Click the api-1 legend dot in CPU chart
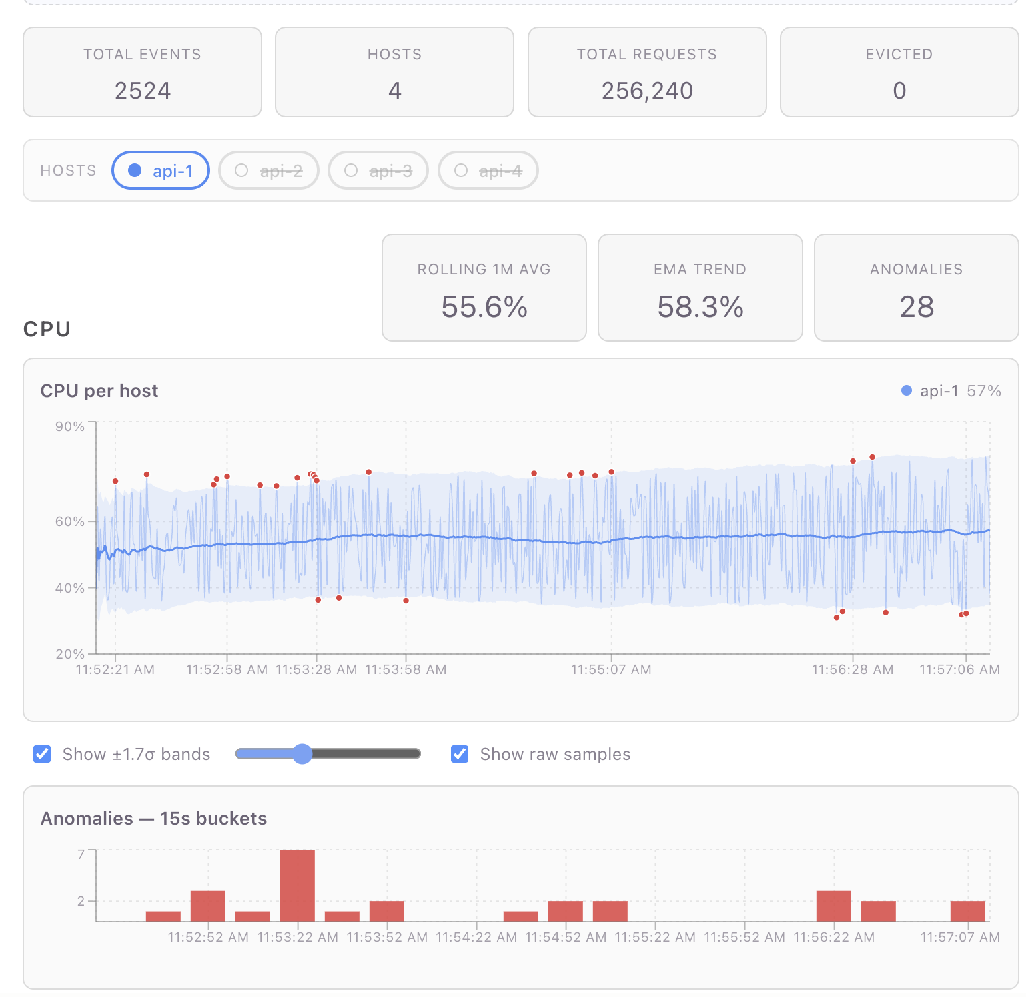Screen dimensions: 1026x997 (905, 390)
